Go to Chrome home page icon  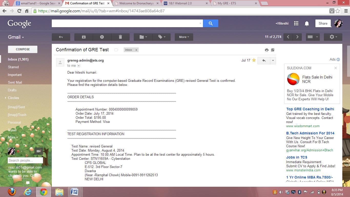[27, 11]
